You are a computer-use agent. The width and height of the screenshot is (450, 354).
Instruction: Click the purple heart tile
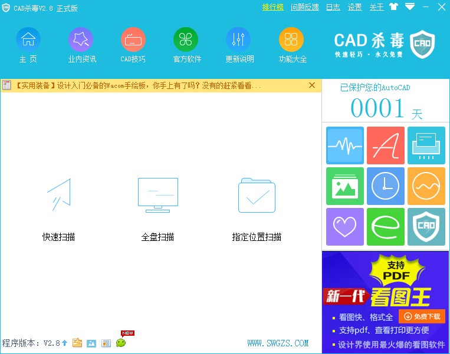[x=344, y=227]
